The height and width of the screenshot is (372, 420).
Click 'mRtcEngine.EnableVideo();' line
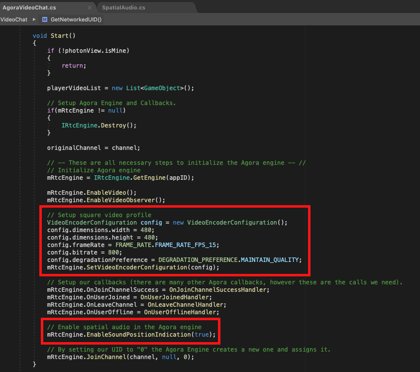[92, 193]
